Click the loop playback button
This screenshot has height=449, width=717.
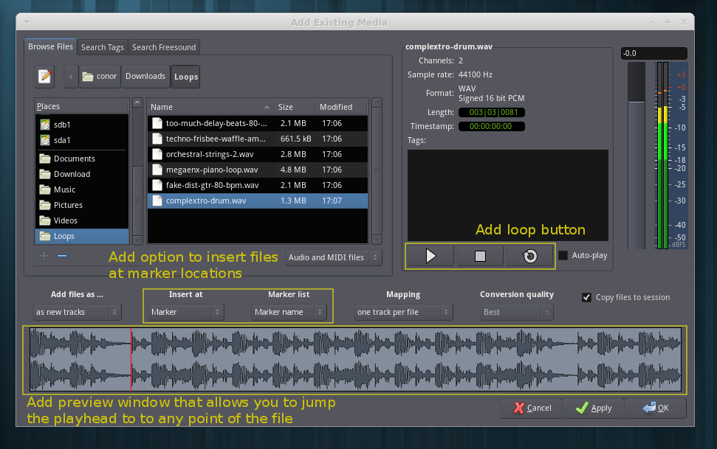point(529,256)
